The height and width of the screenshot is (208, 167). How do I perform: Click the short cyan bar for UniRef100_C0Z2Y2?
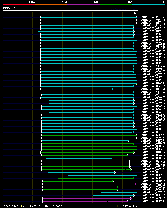pos(119,193)
